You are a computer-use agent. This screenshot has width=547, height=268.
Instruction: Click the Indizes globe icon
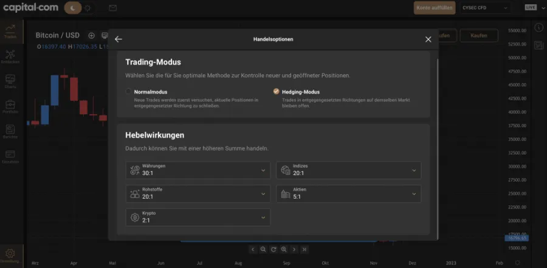[286, 170]
